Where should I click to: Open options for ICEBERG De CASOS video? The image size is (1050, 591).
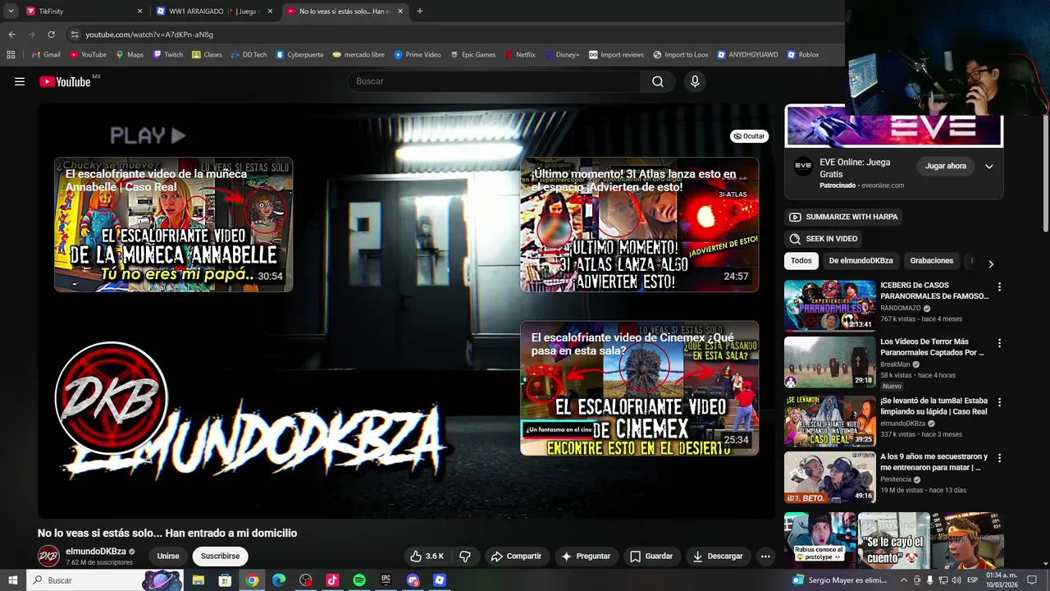[x=999, y=287]
